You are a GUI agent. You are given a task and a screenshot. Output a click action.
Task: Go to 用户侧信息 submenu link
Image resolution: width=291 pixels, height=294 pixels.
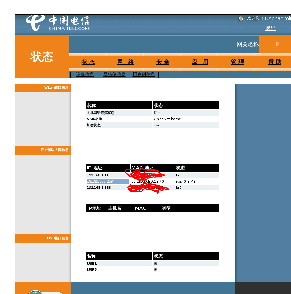click(144, 75)
